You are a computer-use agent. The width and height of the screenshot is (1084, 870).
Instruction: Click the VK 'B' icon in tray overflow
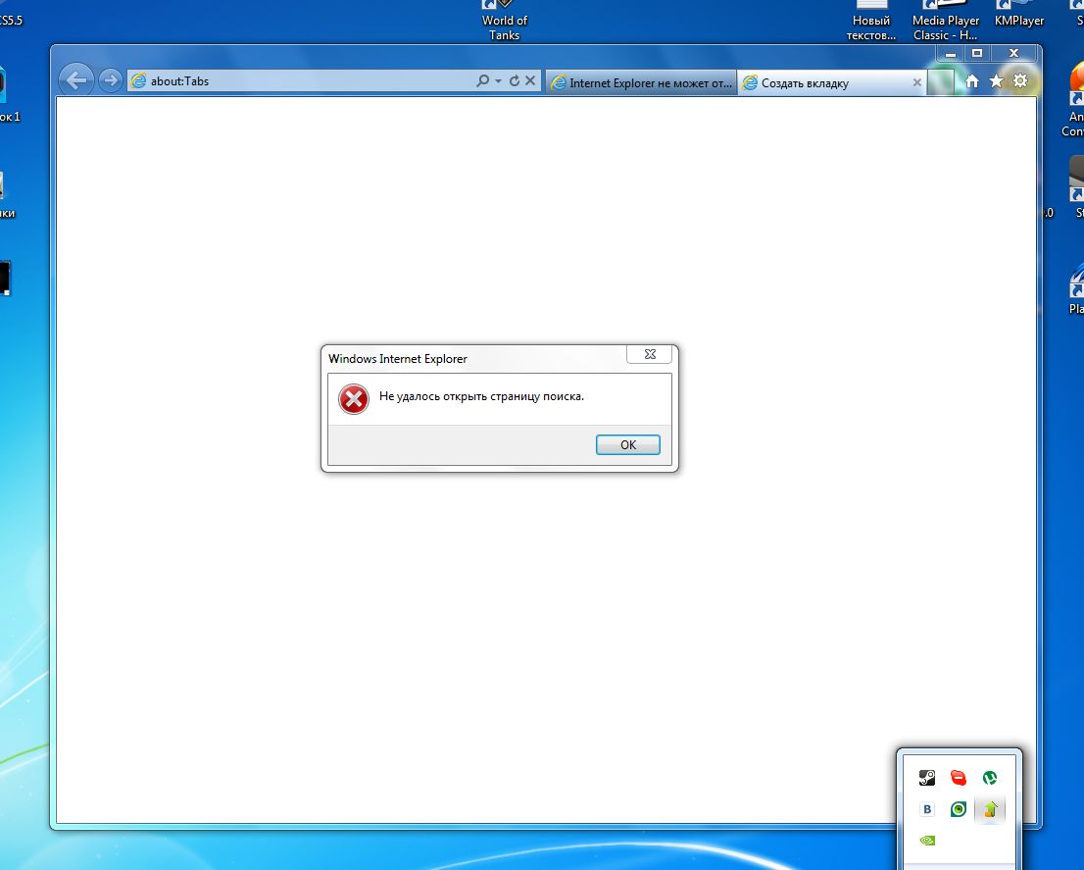click(x=927, y=809)
